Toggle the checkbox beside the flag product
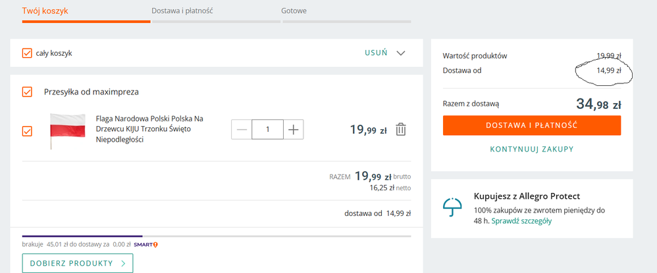The width and height of the screenshot is (657, 273). 27,131
